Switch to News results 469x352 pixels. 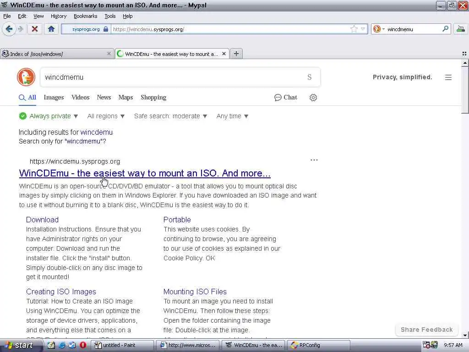(104, 98)
